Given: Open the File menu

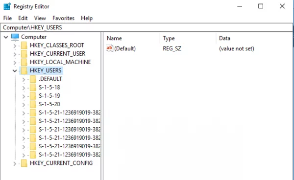Looking at the screenshot, I should pyautogui.click(x=7, y=18).
